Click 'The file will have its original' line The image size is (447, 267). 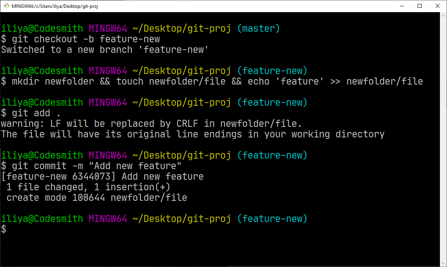(193, 134)
